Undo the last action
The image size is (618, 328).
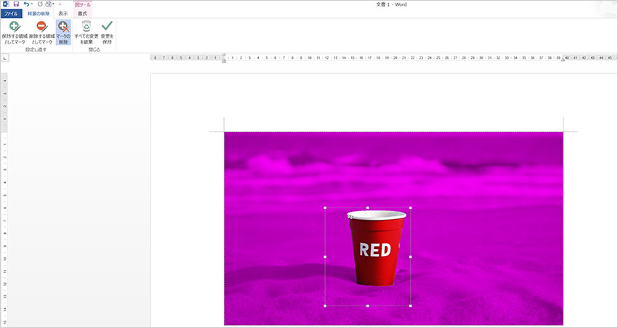pyautogui.click(x=26, y=4)
